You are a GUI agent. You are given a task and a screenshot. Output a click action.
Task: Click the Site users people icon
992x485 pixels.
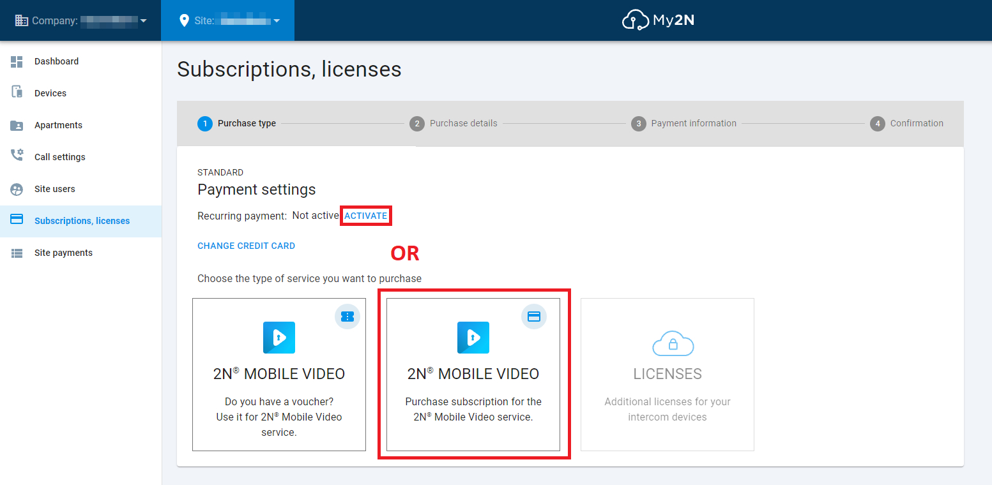tap(17, 189)
